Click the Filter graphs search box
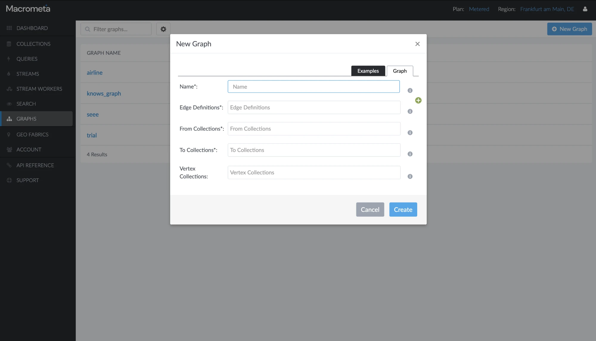Image resolution: width=596 pixels, height=341 pixels. pyautogui.click(x=116, y=29)
